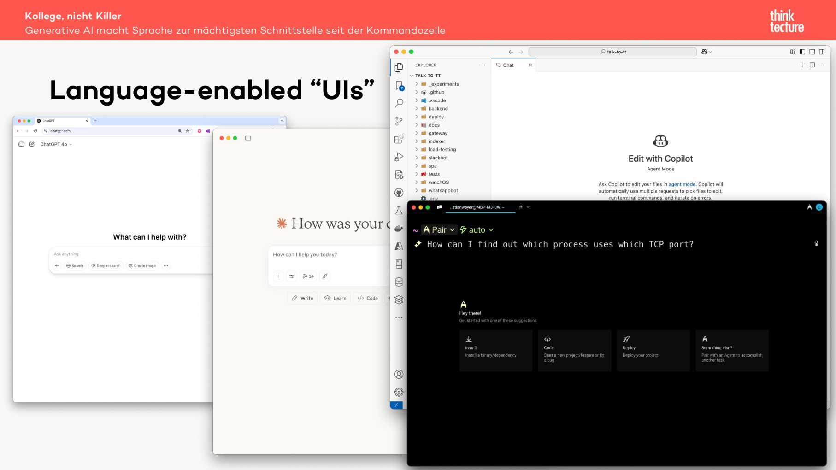The width and height of the screenshot is (836, 470).
Task: Close the Chat tab in VS Code
Action: (530, 65)
